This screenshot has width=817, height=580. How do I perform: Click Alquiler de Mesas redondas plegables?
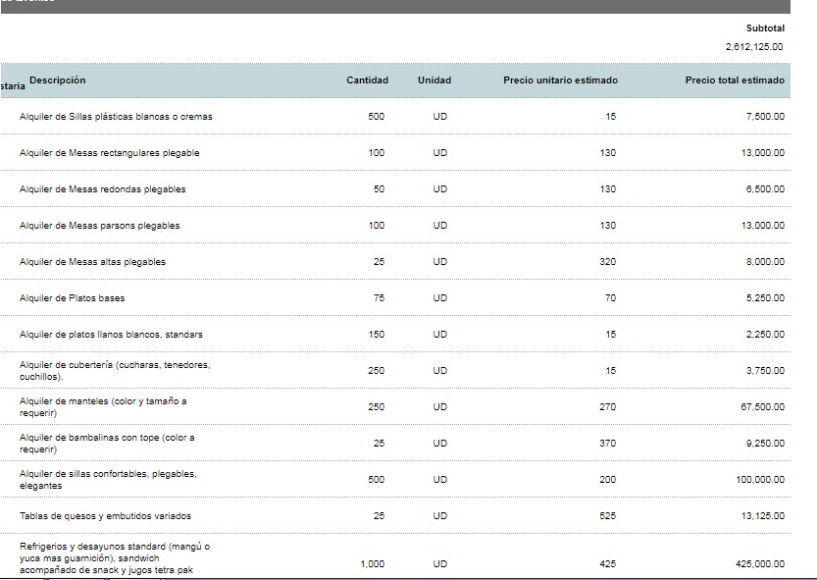[103, 189]
